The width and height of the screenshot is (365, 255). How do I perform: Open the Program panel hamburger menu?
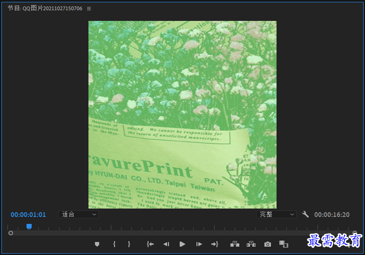tap(89, 8)
